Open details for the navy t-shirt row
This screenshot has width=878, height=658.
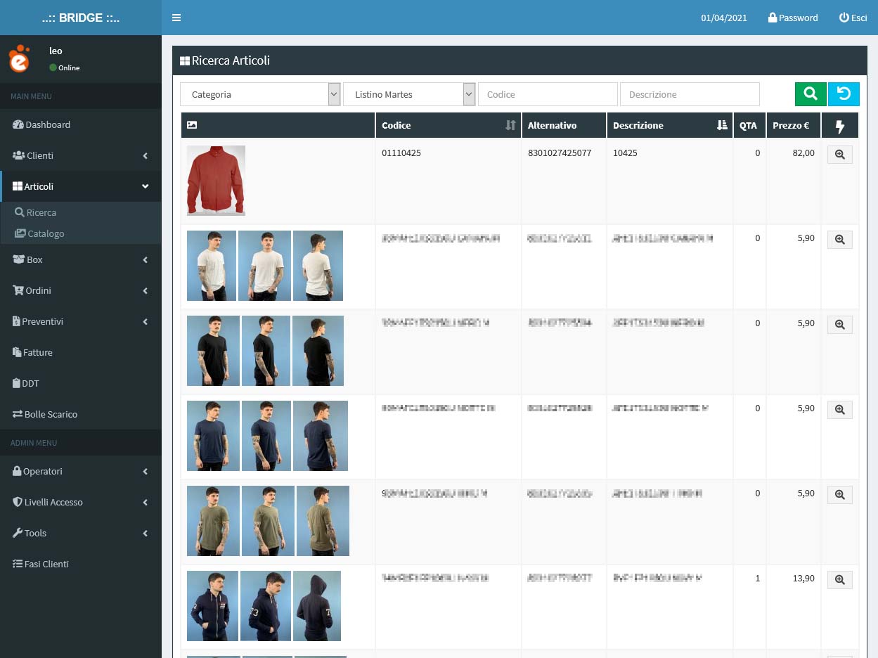coord(839,410)
